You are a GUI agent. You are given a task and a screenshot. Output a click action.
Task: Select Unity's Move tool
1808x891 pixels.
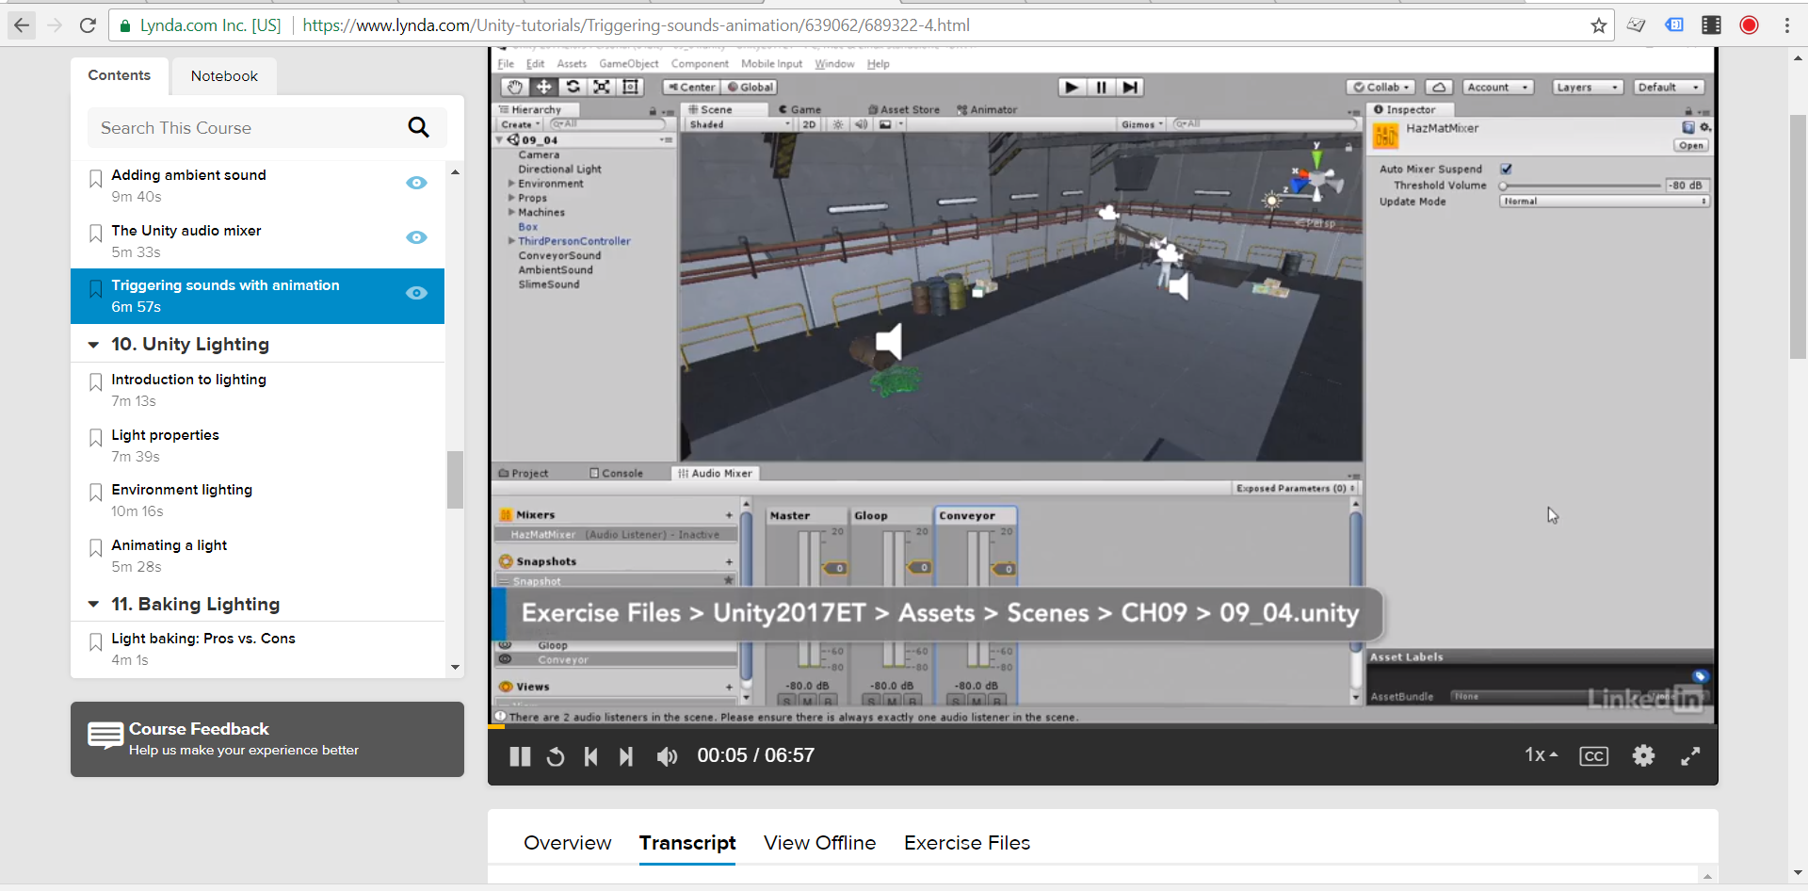(543, 87)
